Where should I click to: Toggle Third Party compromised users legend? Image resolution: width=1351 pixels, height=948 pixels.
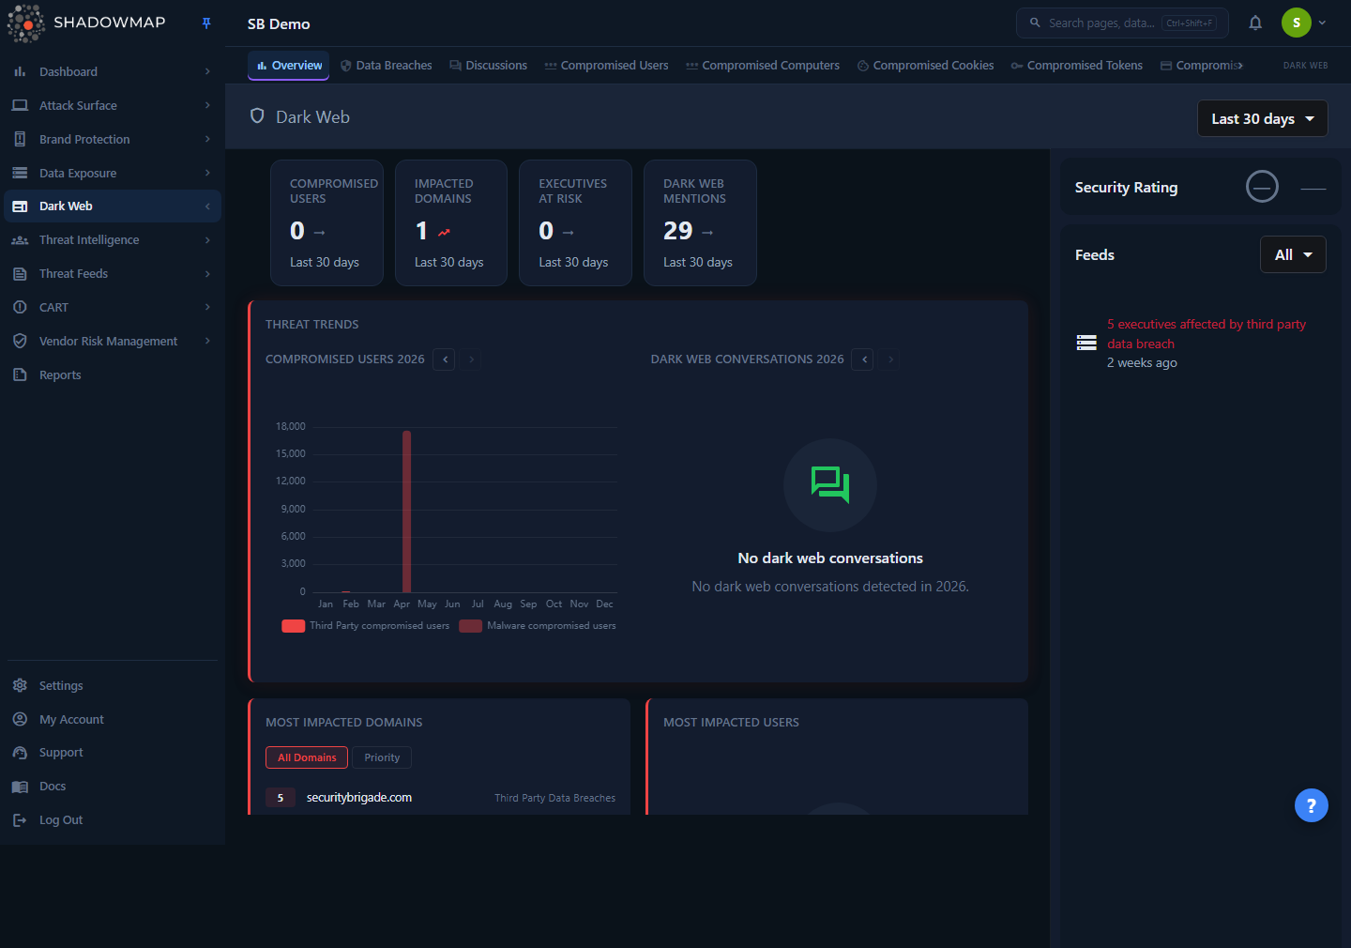click(365, 626)
